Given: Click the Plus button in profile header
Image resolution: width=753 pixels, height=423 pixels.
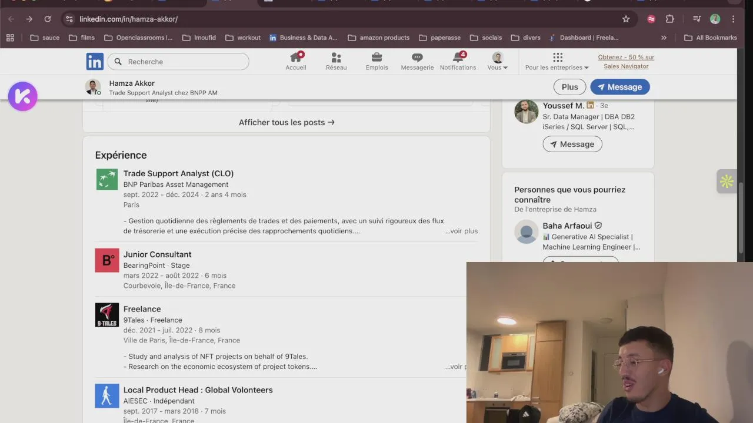Looking at the screenshot, I should [x=569, y=87].
